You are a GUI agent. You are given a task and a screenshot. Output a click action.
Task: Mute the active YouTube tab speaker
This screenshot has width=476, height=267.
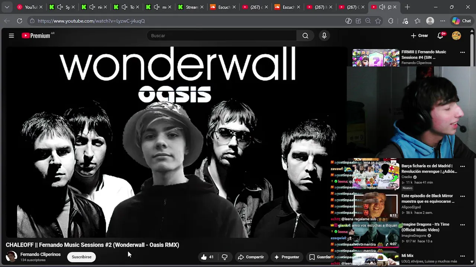pos(382,7)
